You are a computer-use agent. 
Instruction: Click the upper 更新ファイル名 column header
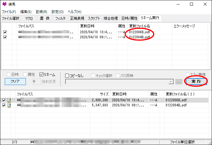coord(150,26)
